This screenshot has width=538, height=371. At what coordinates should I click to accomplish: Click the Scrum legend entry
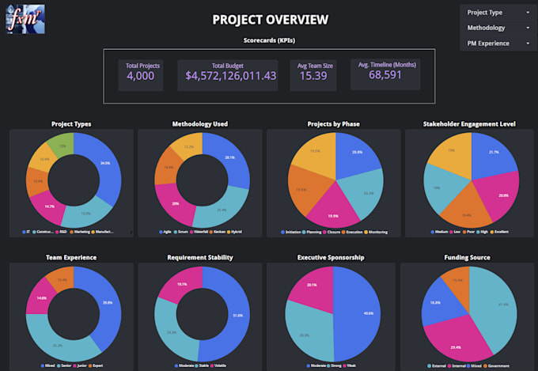[x=181, y=232]
